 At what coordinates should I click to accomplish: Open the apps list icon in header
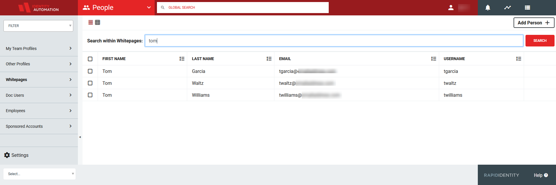click(x=527, y=8)
